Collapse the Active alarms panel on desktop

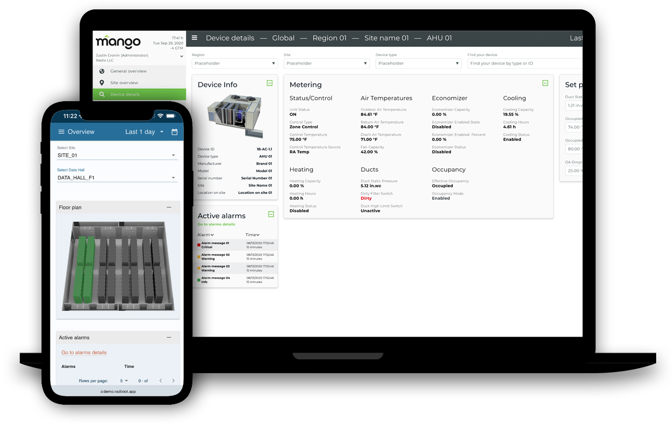tap(270, 214)
